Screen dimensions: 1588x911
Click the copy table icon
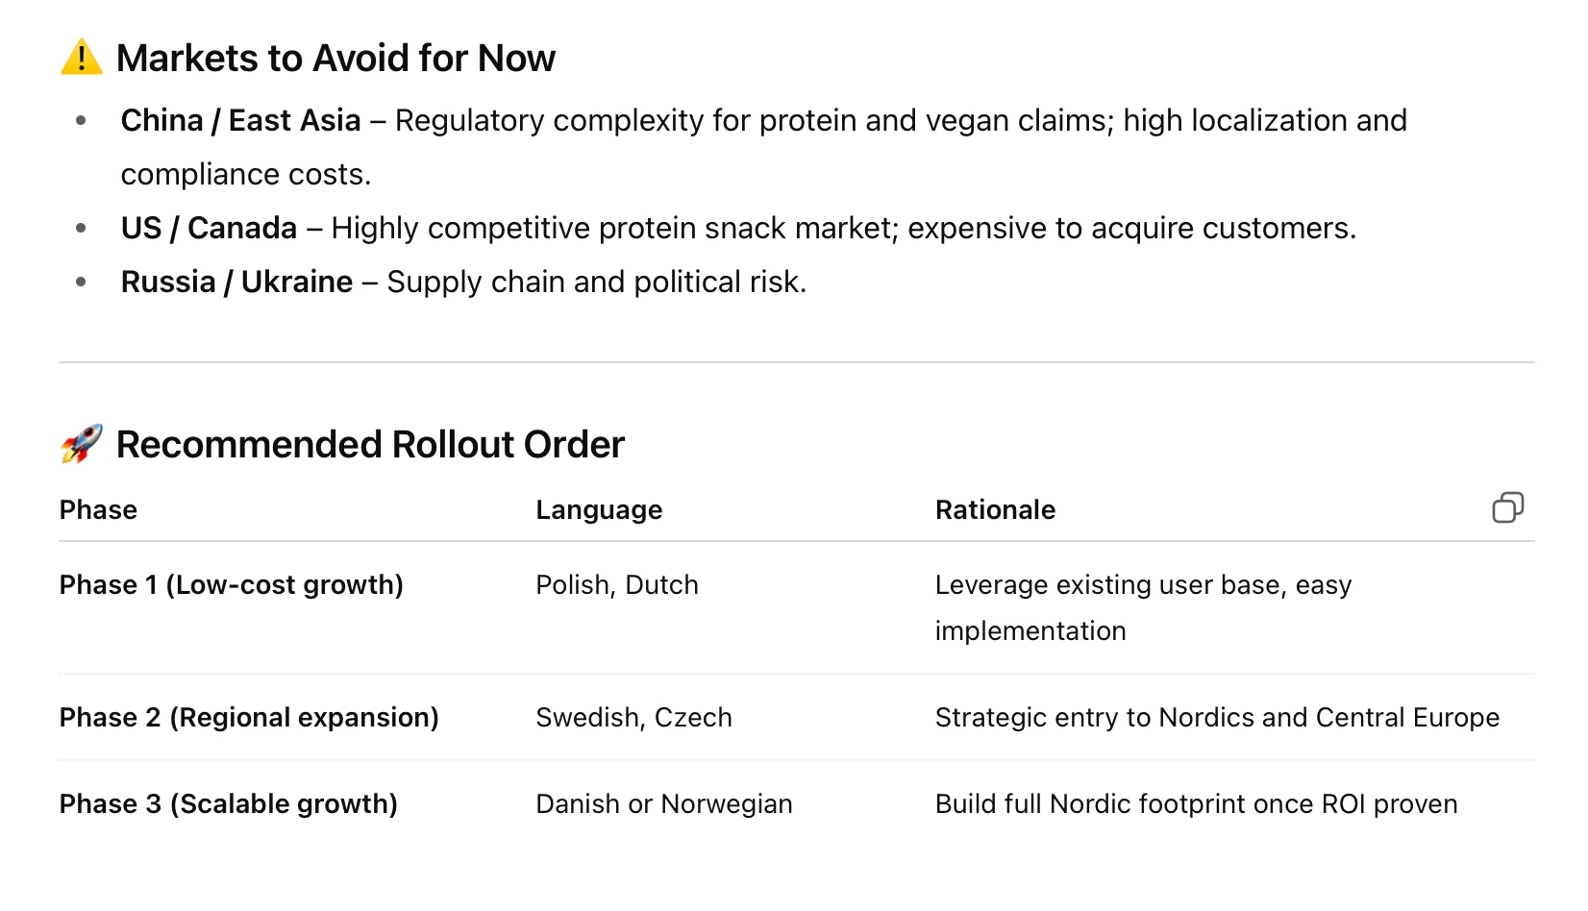click(x=1507, y=507)
